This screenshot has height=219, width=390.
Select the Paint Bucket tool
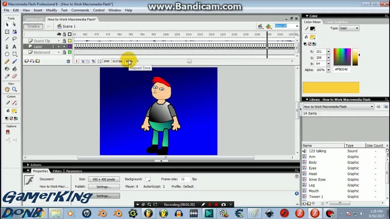pyautogui.click(x=14, y=69)
